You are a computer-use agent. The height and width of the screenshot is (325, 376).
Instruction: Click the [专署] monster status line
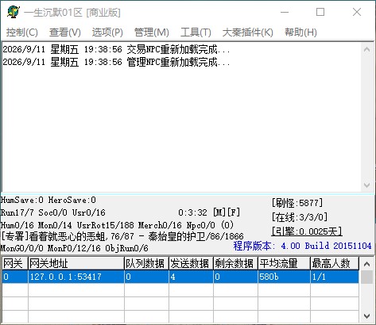pos(122,236)
